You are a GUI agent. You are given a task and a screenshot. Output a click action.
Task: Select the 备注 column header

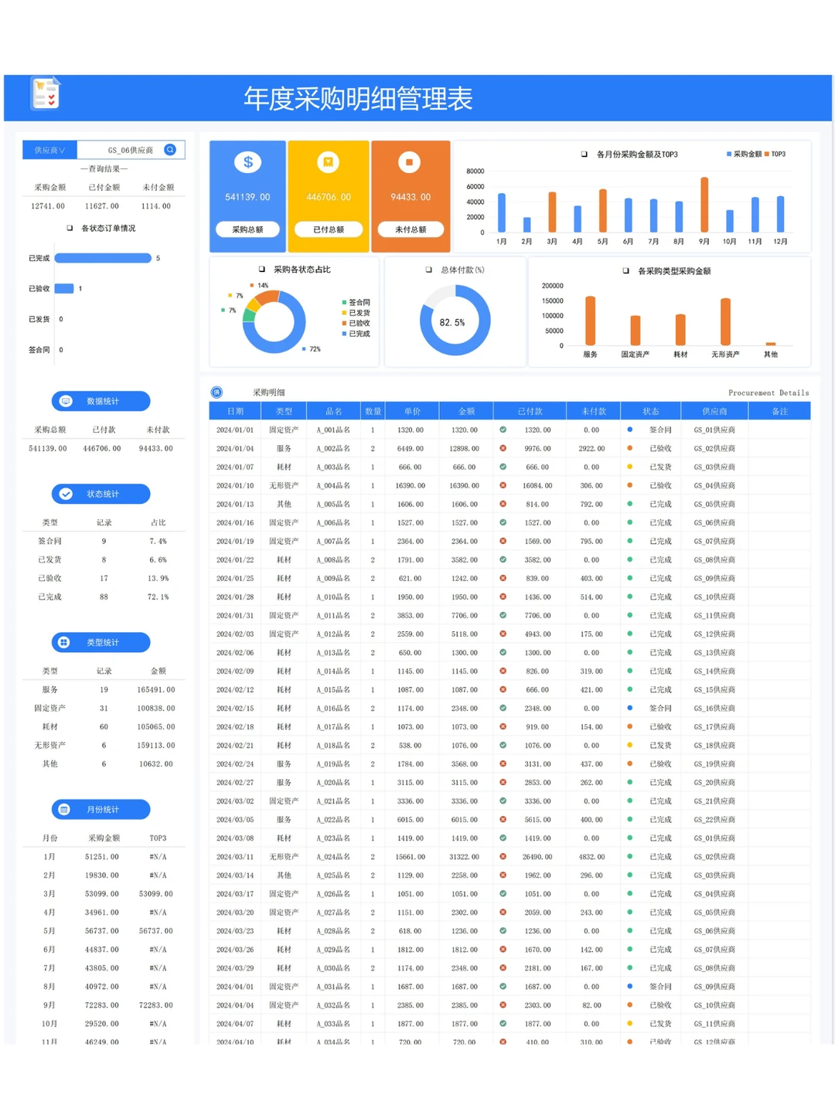click(x=779, y=411)
